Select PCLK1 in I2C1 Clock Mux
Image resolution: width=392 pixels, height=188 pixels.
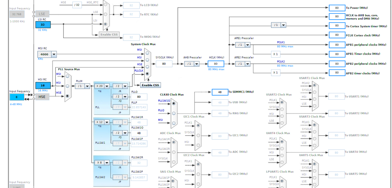pos(198,126)
